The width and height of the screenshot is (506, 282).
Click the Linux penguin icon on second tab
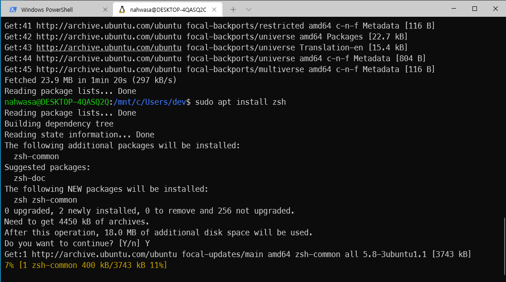(x=122, y=10)
